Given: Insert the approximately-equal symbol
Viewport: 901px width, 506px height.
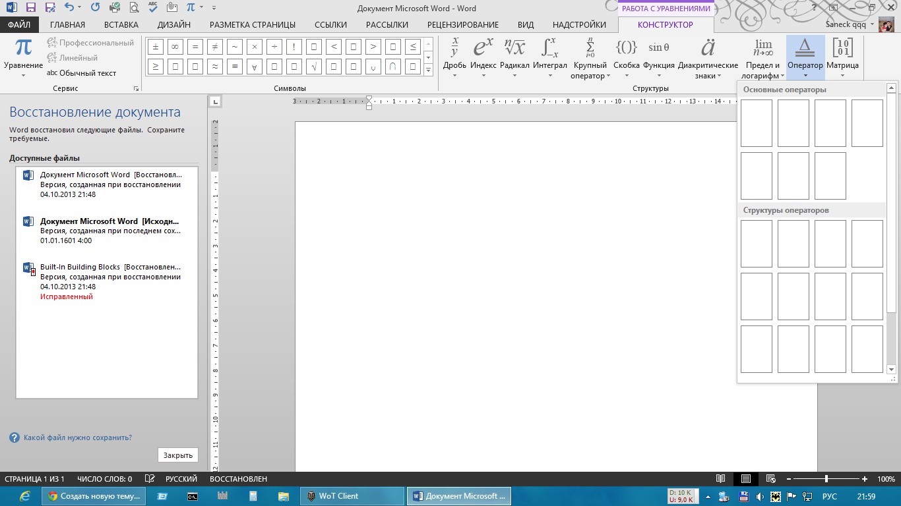Looking at the screenshot, I should [214, 67].
